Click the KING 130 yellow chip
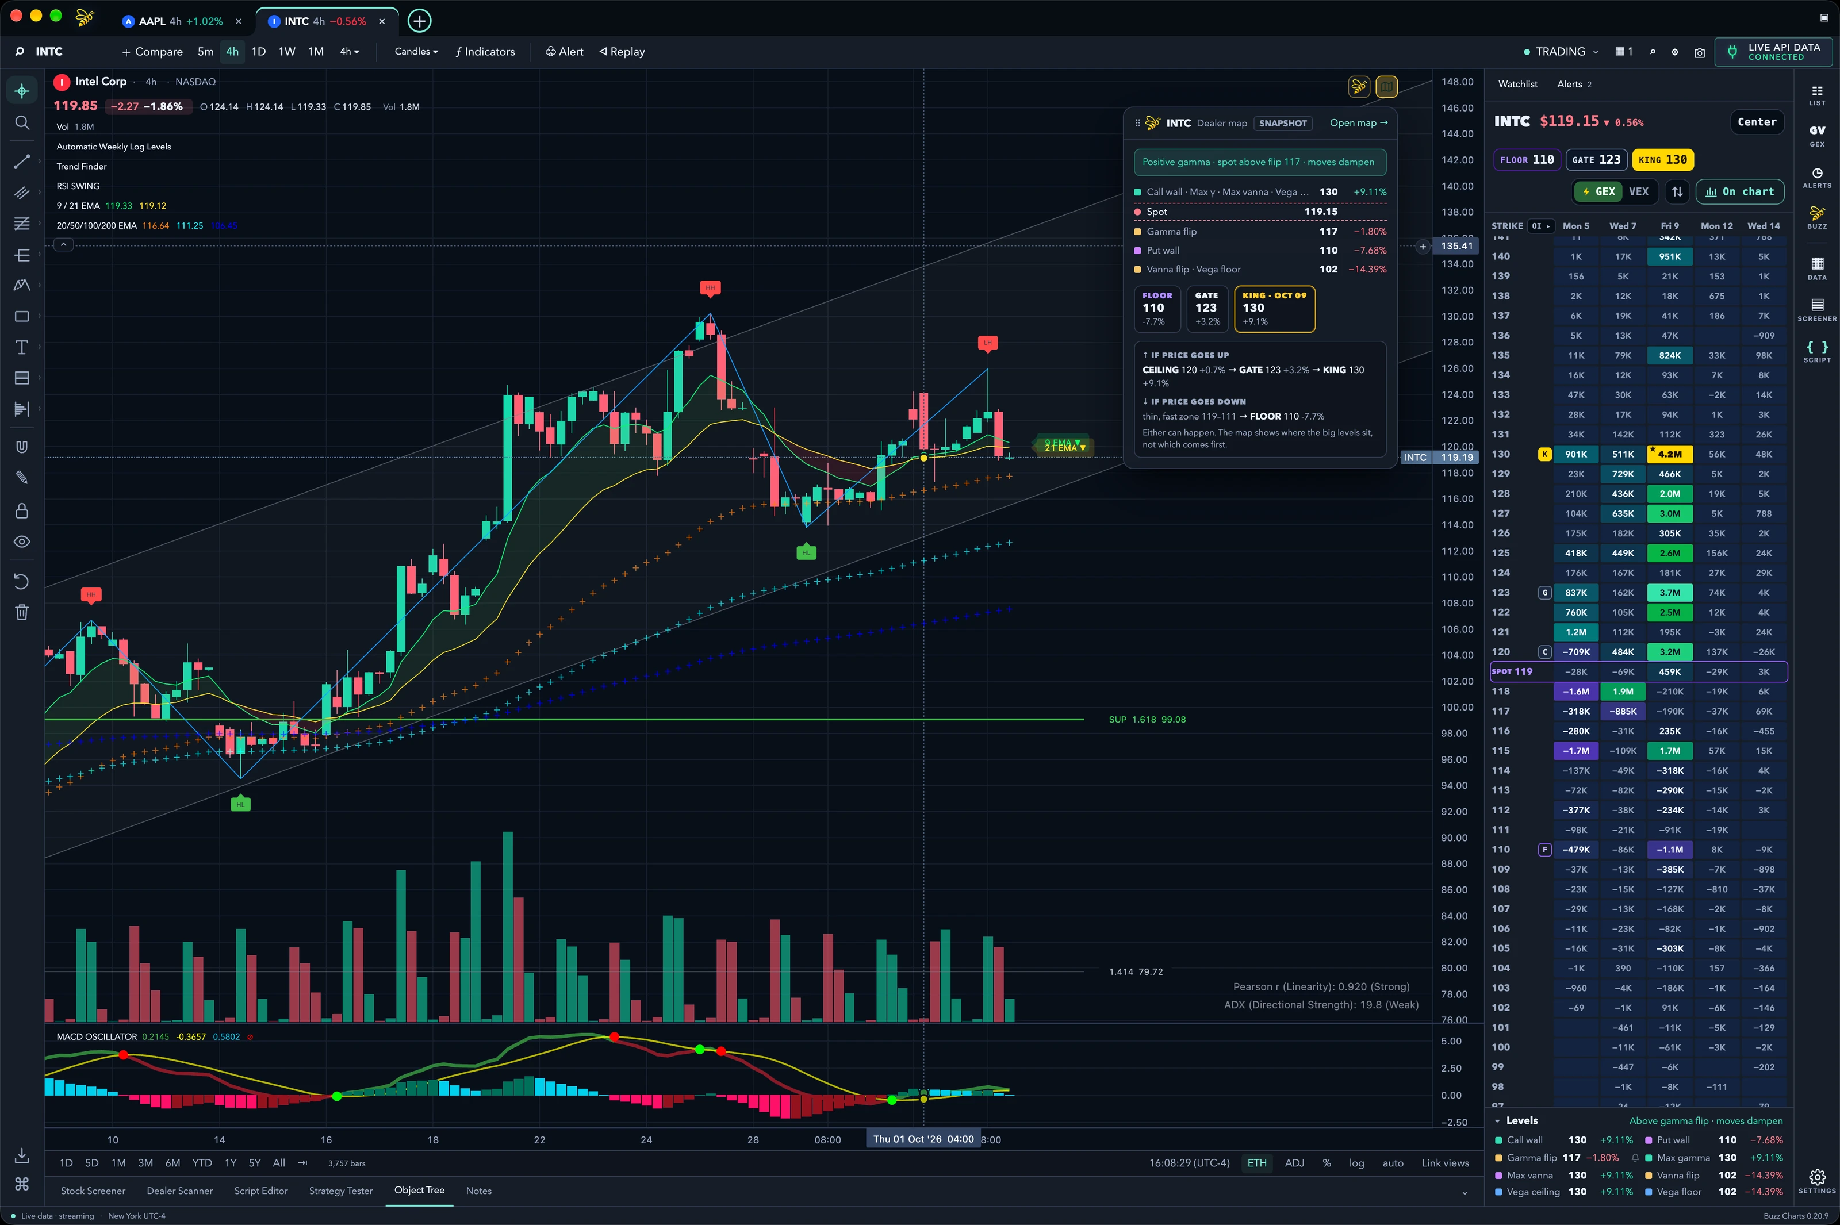 [x=1663, y=159]
